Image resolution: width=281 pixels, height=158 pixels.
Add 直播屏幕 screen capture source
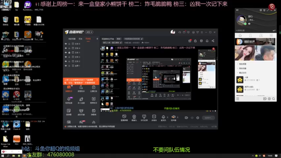click(124, 118)
